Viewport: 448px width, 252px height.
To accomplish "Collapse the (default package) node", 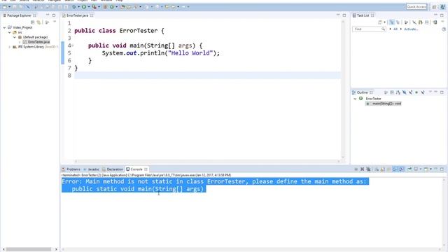I will (x=15, y=37).
